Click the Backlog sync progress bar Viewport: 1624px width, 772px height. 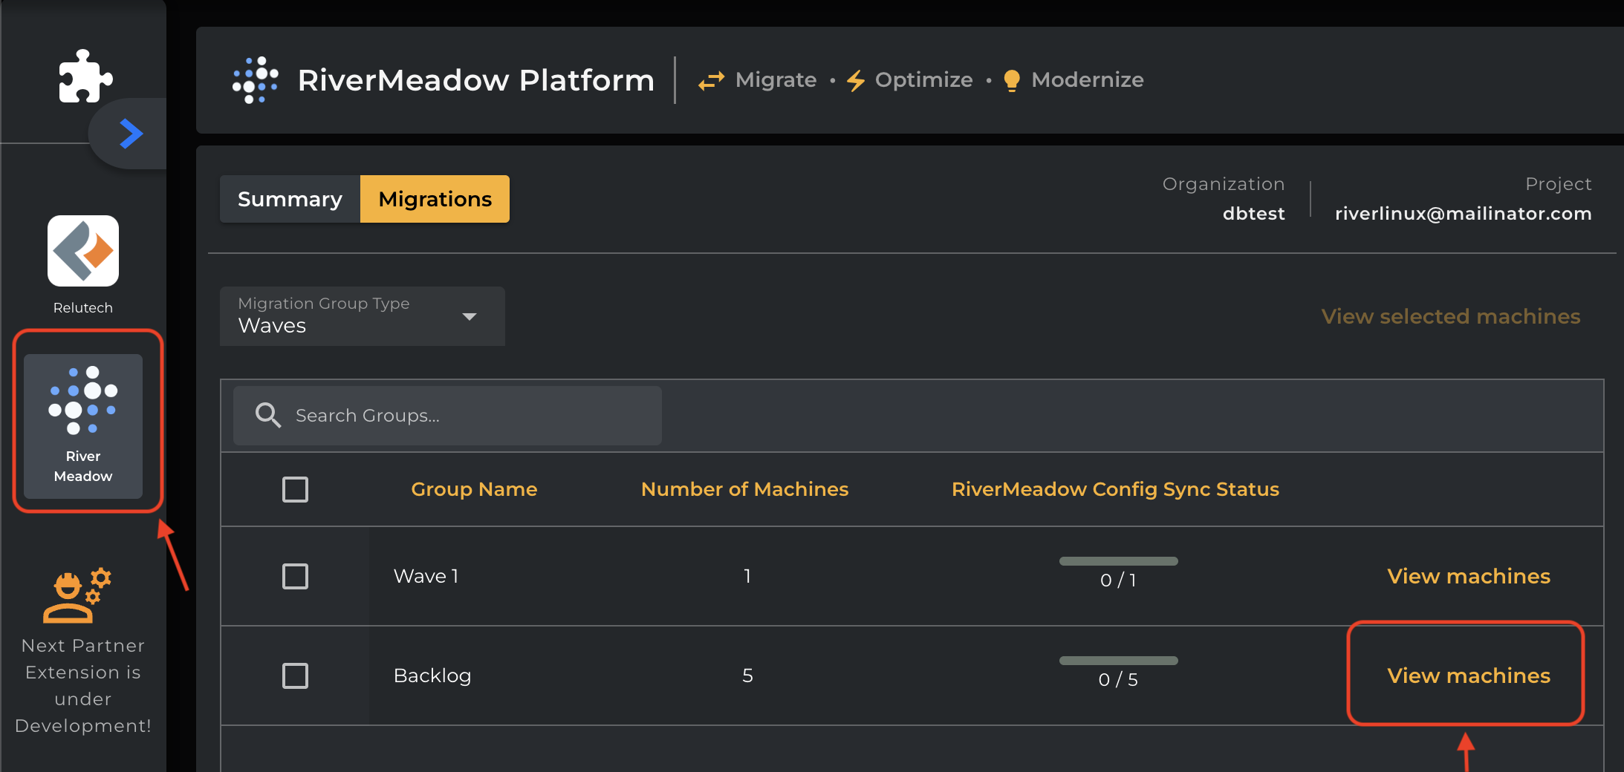coord(1119,661)
